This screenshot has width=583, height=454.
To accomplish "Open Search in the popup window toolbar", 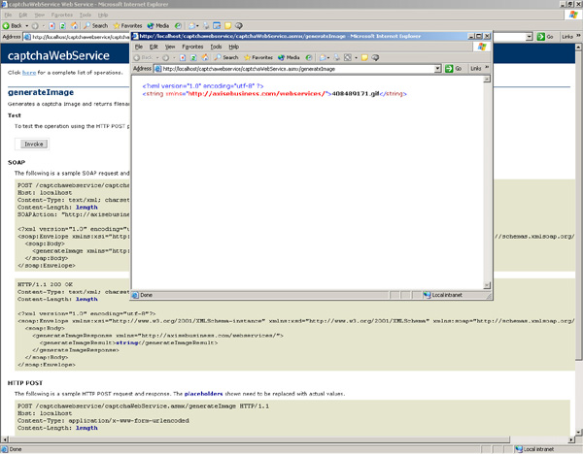I will point(226,57).
